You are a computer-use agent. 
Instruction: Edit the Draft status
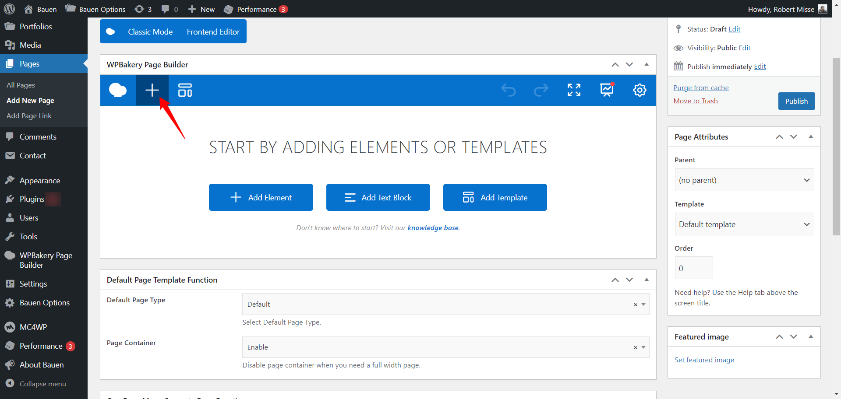[735, 29]
